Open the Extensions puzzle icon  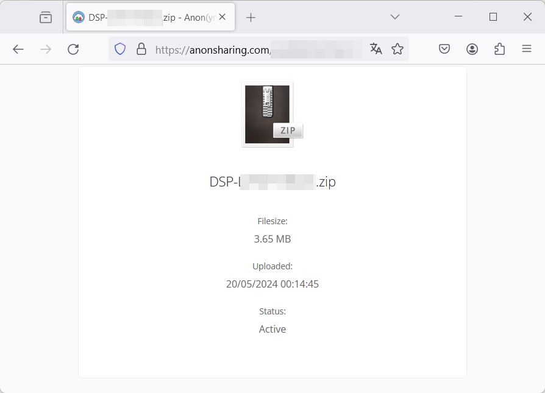pyautogui.click(x=499, y=49)
